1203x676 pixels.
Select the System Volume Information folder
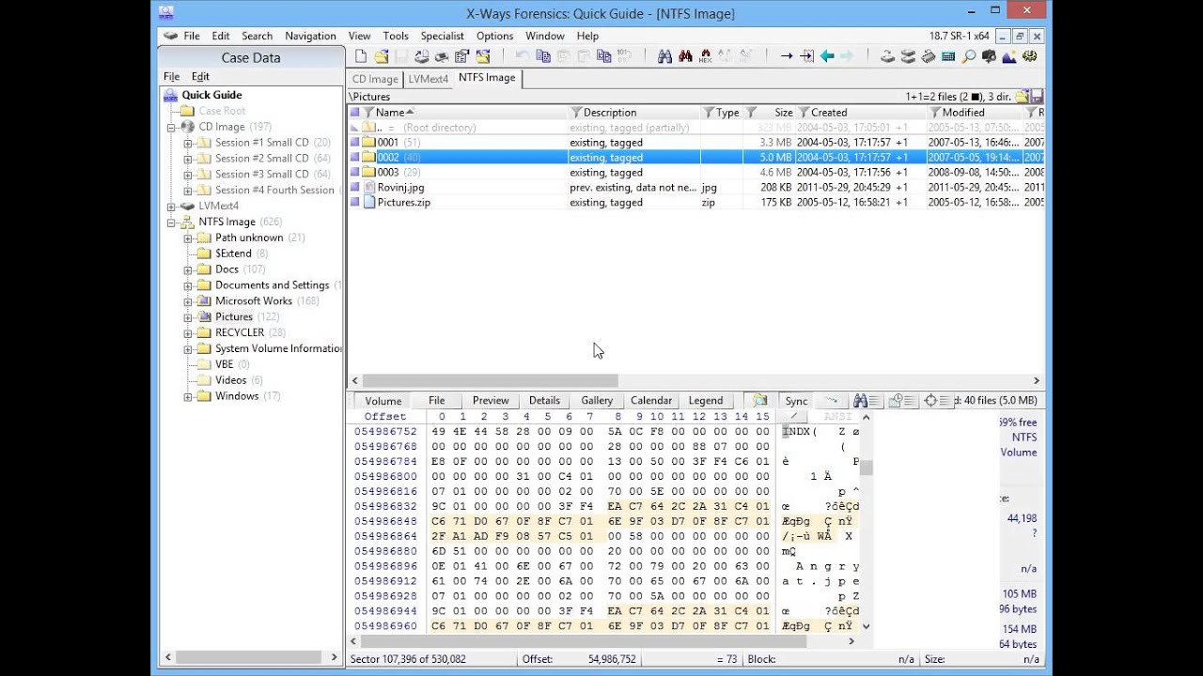click(x=278, y=348)
